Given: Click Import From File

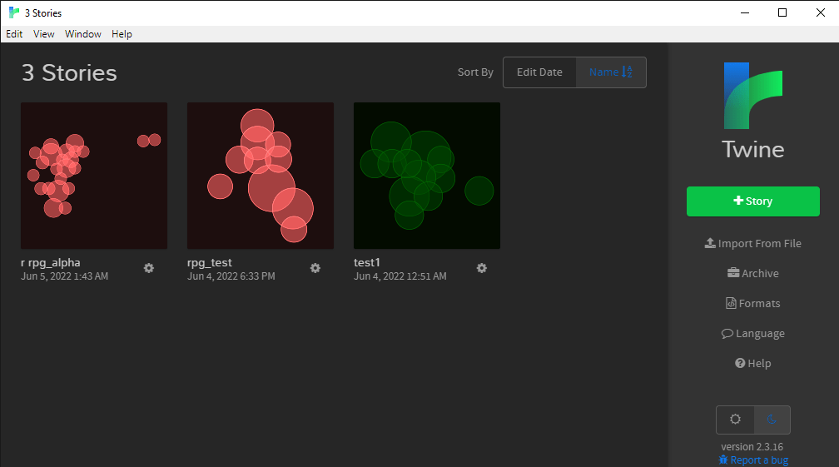Looking at the screenshot, I should [752, 244].
